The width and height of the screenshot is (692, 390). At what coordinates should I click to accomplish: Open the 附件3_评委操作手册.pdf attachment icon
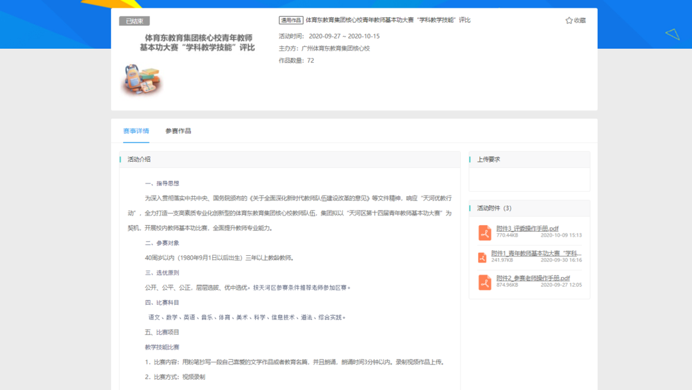(484, 232)
